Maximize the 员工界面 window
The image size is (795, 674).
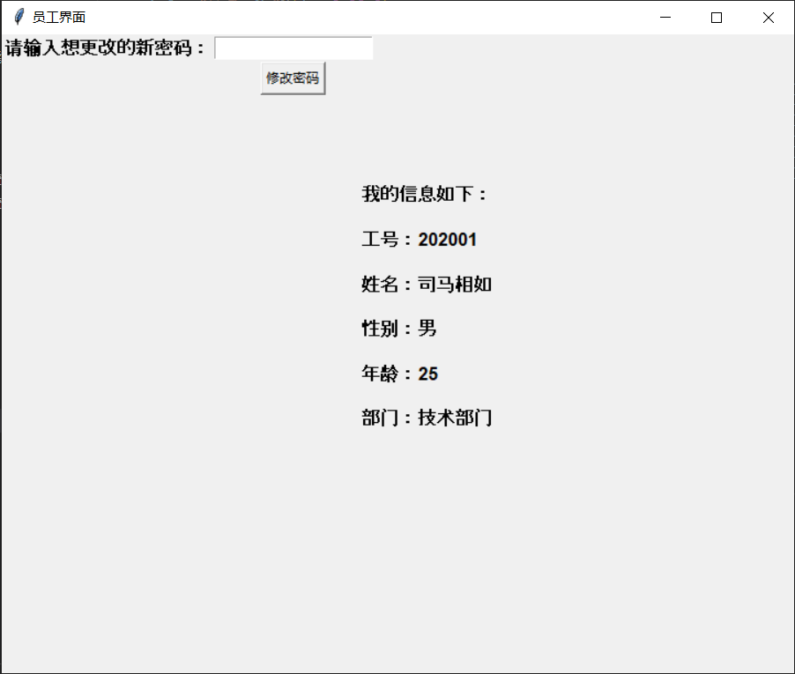click(717, 18)
